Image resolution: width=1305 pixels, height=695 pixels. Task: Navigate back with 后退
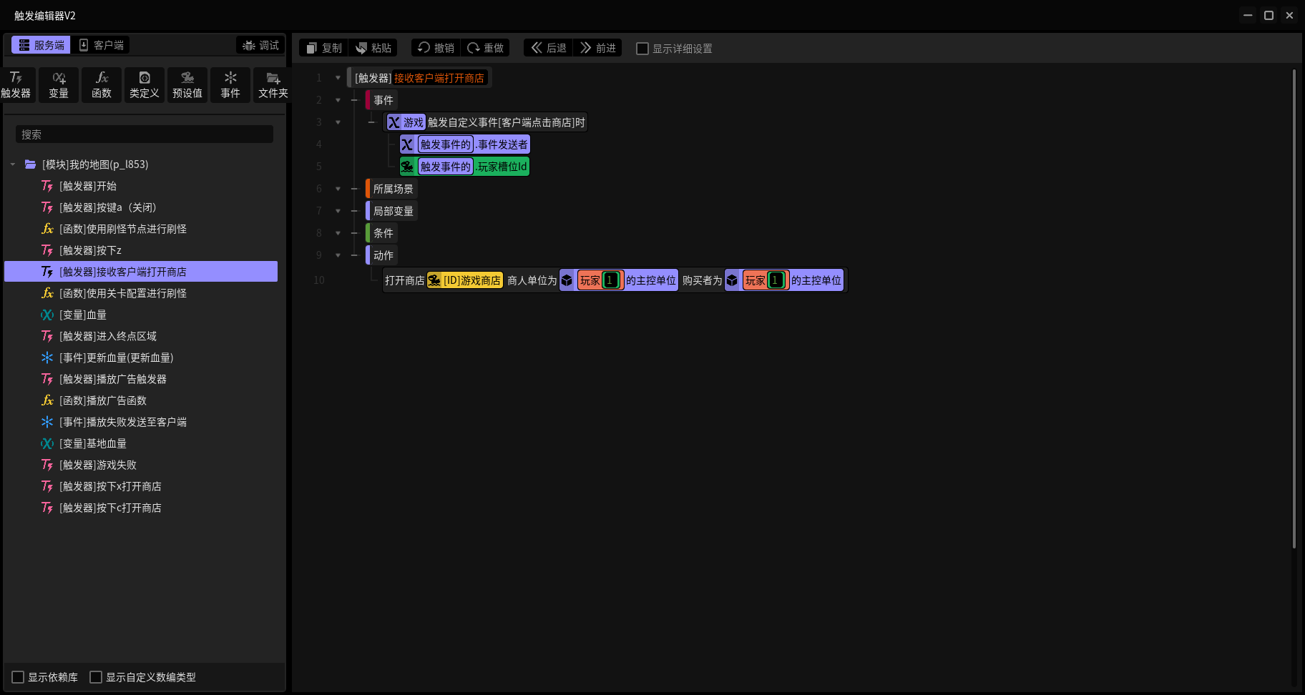click(549, 48)
